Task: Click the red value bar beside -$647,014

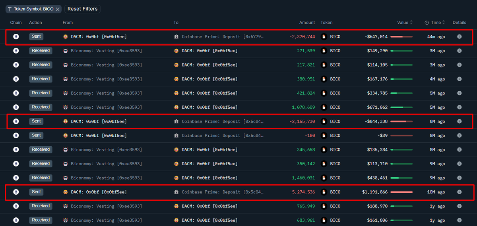Action: 401,36
